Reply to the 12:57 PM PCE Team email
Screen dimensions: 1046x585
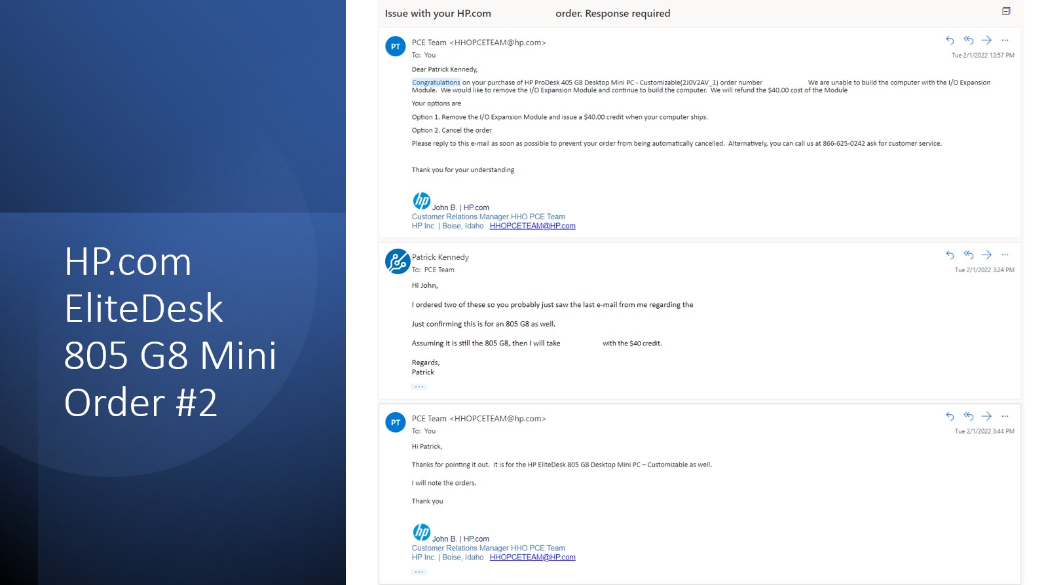pyautogui.click(x=950, y=41)
